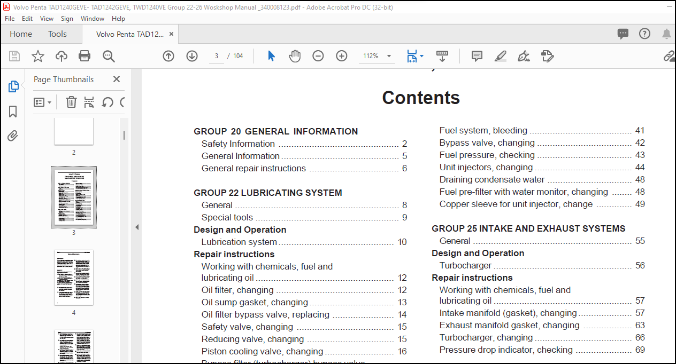Click the 'Fuel system, bleeding' entry

[x=483, y=130]
